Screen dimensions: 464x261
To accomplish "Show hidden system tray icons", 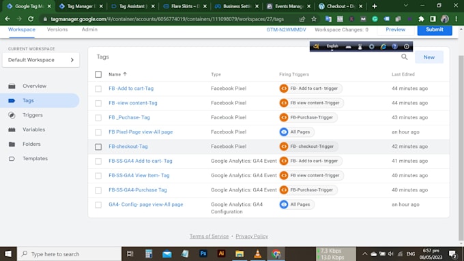I will 364,254.
